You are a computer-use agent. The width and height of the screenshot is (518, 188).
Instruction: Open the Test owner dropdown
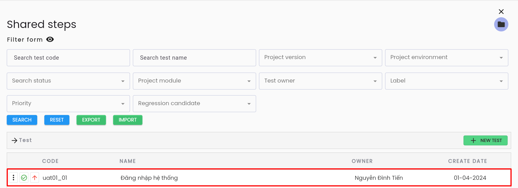pos(320,81)
